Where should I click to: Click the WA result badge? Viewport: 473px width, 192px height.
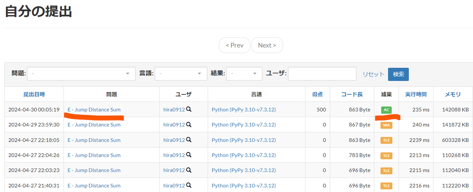386,125
